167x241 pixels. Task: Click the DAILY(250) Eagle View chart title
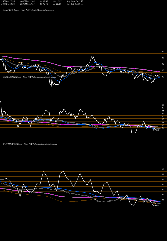pos(28,10)
